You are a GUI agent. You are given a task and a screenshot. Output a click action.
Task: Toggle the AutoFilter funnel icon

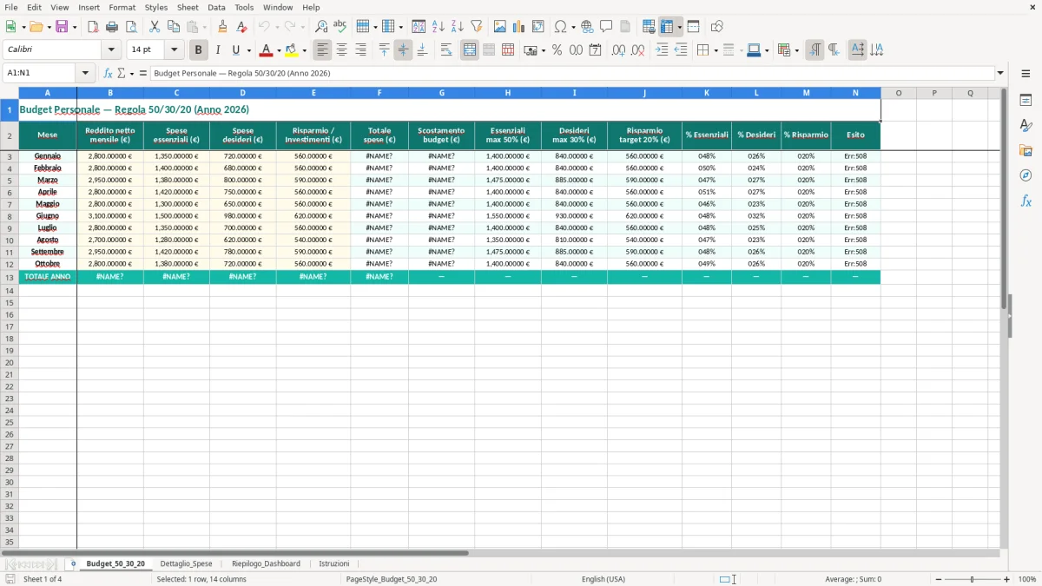pyautogui.click(x=476, y=27)
